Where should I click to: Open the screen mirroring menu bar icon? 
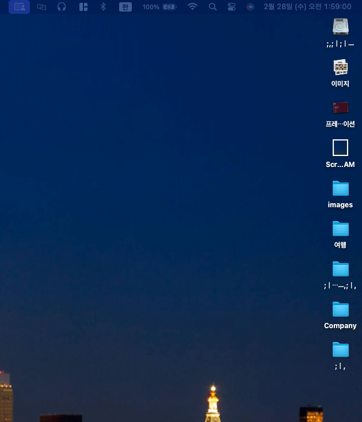click(41, 7)
